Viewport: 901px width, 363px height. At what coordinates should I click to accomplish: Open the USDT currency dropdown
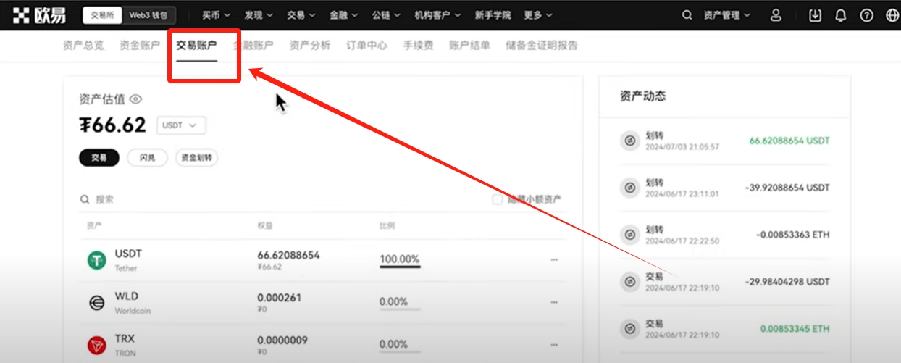(181, 125)
